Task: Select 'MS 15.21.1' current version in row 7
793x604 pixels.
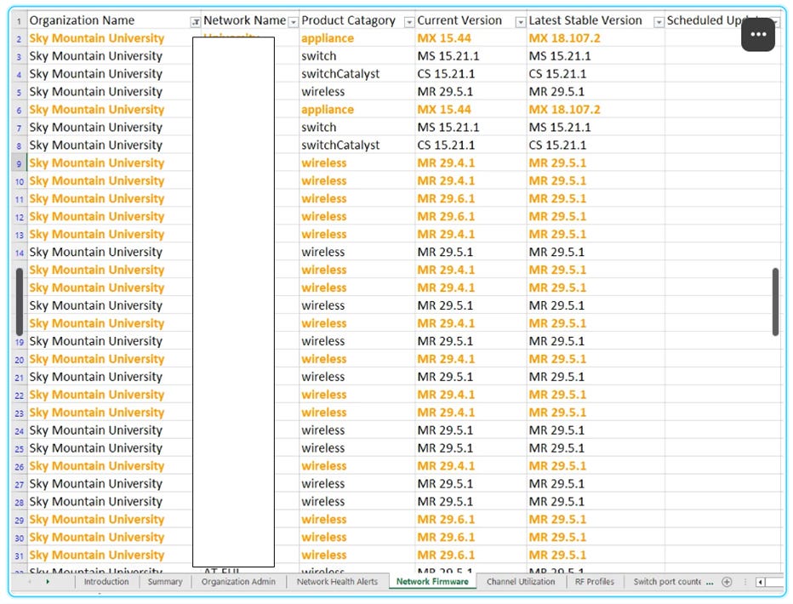Action: pyautogui.click(x=471, y=128)
